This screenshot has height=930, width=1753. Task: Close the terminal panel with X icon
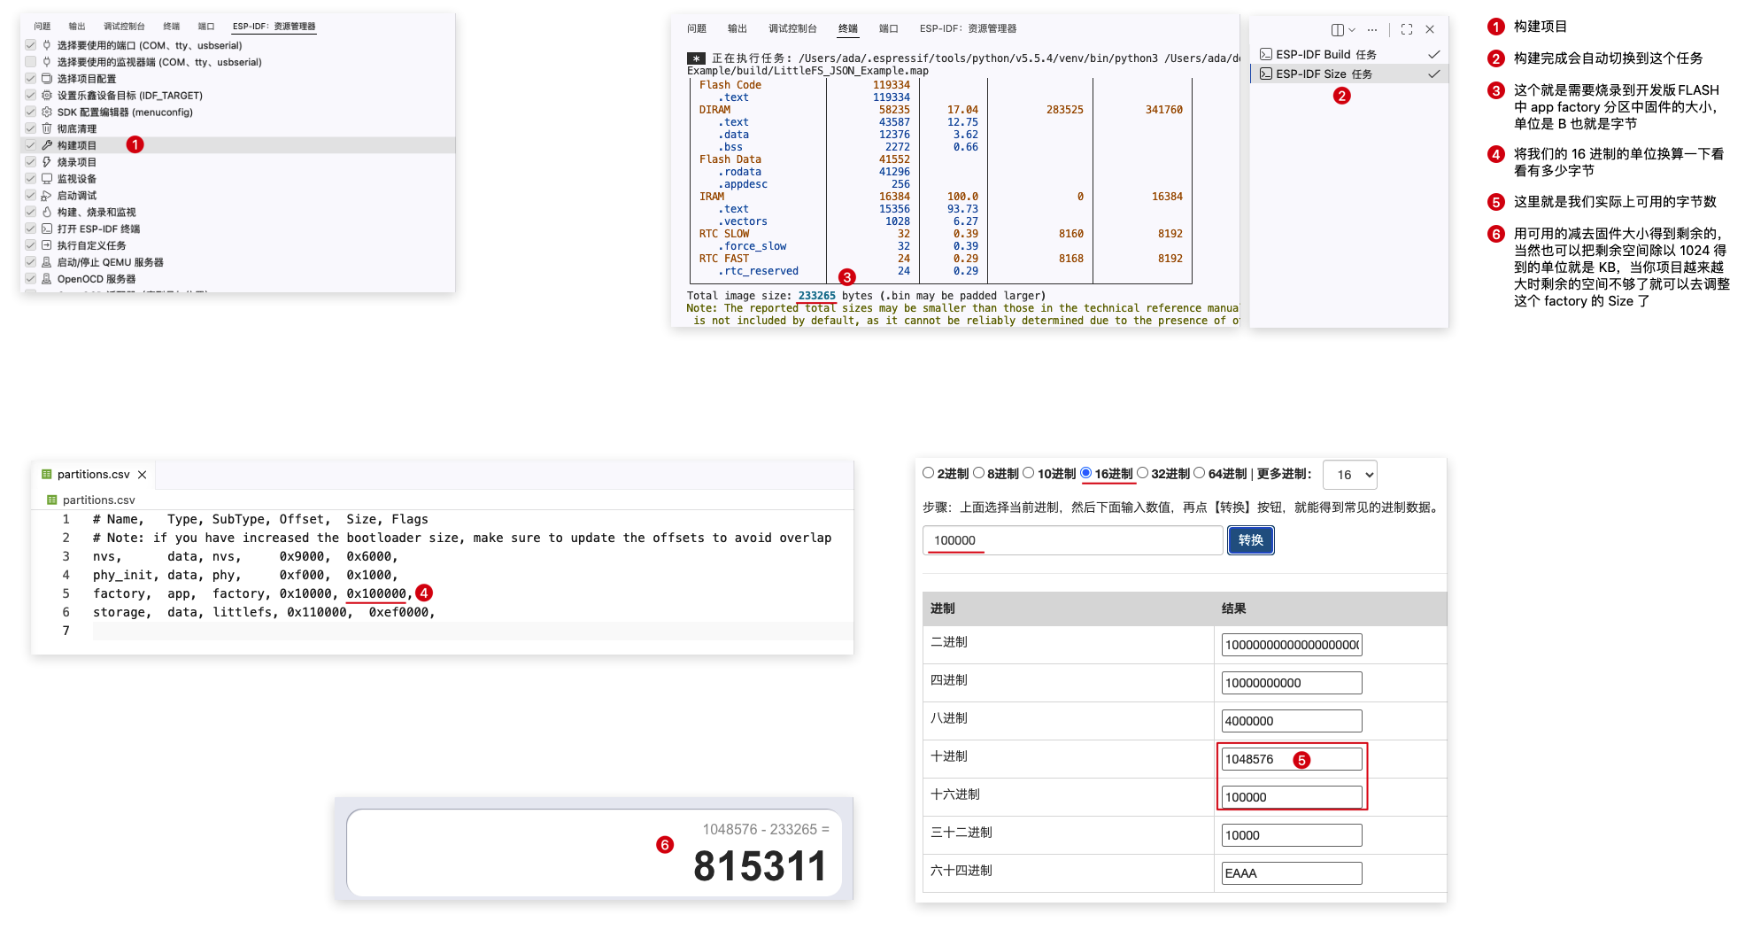(1430, 29)
